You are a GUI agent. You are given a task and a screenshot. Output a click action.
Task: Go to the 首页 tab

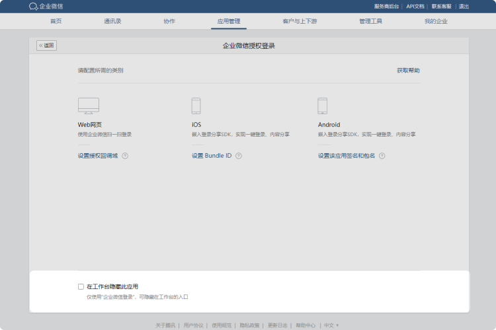(x=56, y=21)
